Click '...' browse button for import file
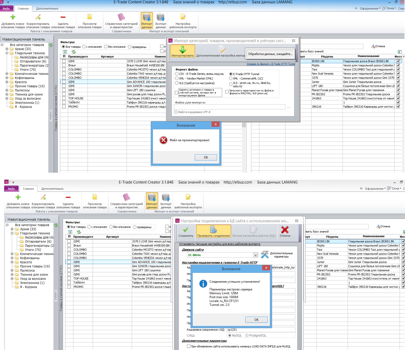The height and width of the screenshot is (350, 405). pyautogui.click(x=289, y=107)
